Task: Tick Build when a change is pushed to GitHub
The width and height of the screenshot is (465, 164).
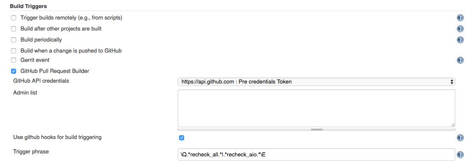Action: [14, 51]
